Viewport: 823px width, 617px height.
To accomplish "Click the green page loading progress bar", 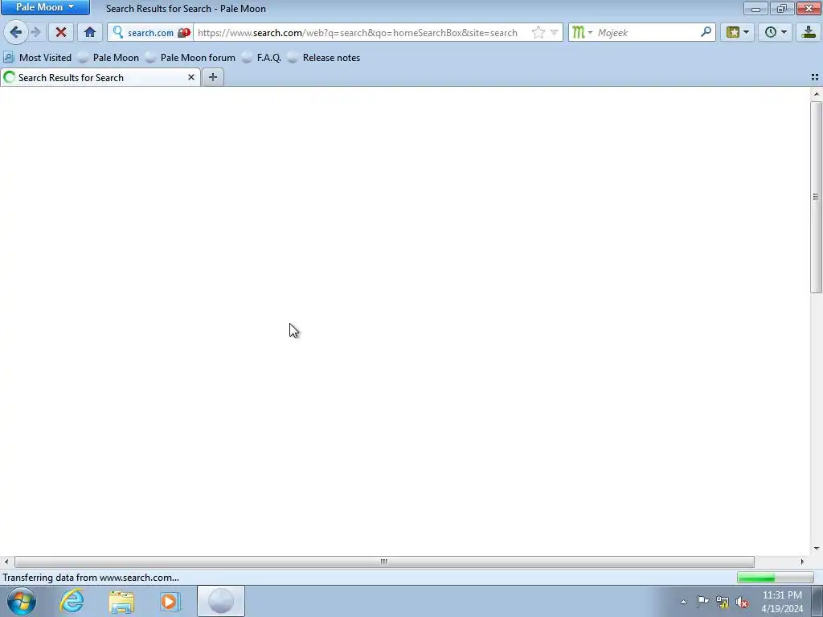I will 776,578.
